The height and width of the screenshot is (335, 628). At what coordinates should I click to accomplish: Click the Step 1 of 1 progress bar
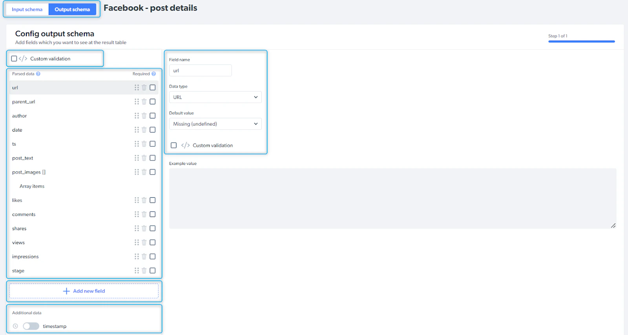click(x=582, y=41)
